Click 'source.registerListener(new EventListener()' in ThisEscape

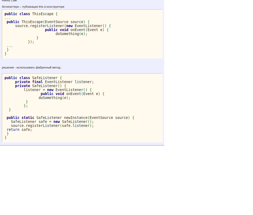(x=63, y=26)
